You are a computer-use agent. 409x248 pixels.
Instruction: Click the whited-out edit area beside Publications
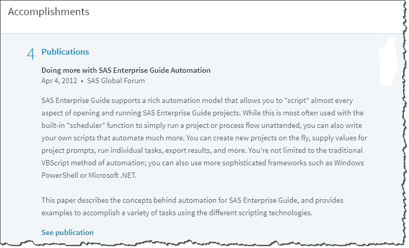click(388, 62)
